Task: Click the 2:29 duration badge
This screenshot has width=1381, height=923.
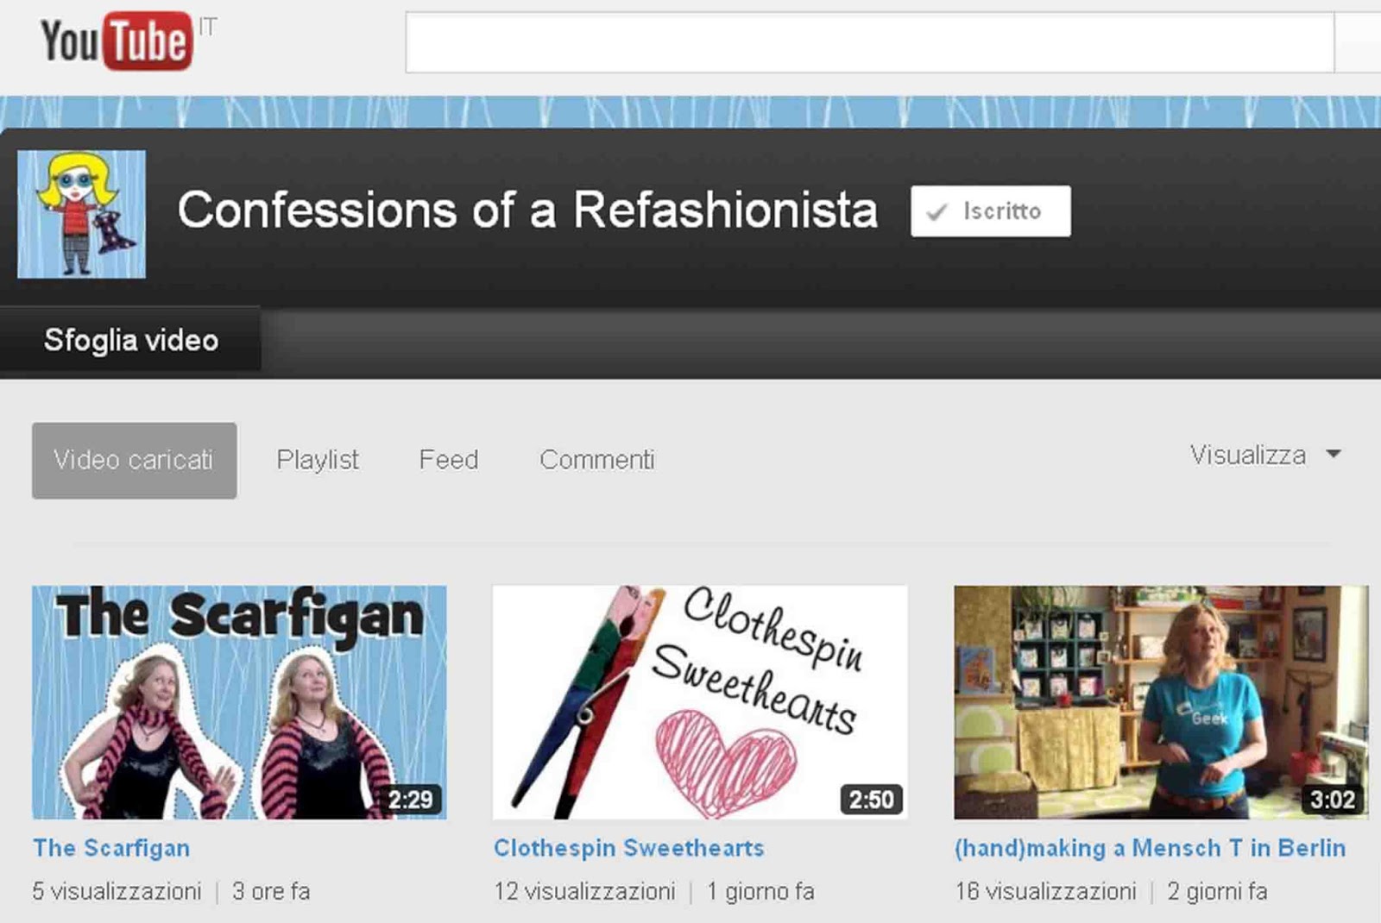Action: point(410,800)
